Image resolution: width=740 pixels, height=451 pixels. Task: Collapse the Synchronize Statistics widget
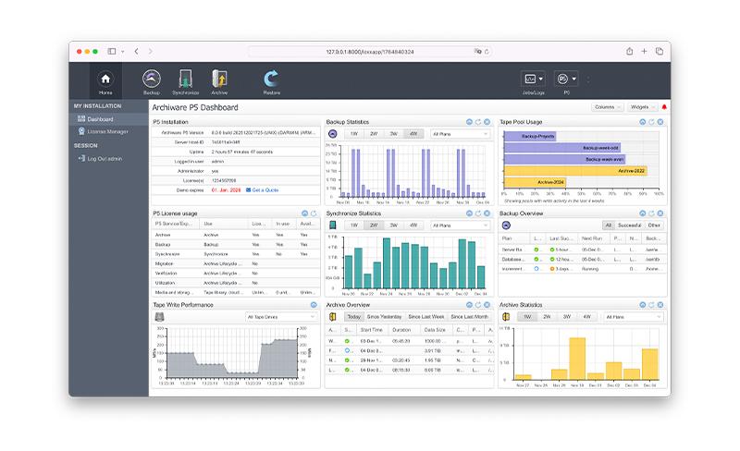pyautogui.click(x=469, y=213)
